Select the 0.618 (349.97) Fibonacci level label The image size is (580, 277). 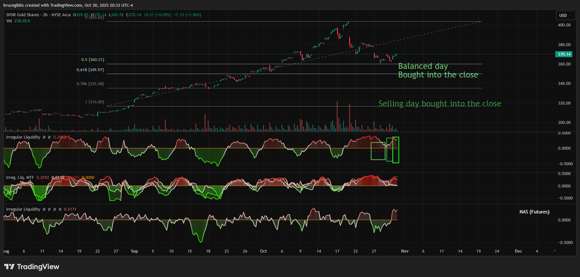90,70
